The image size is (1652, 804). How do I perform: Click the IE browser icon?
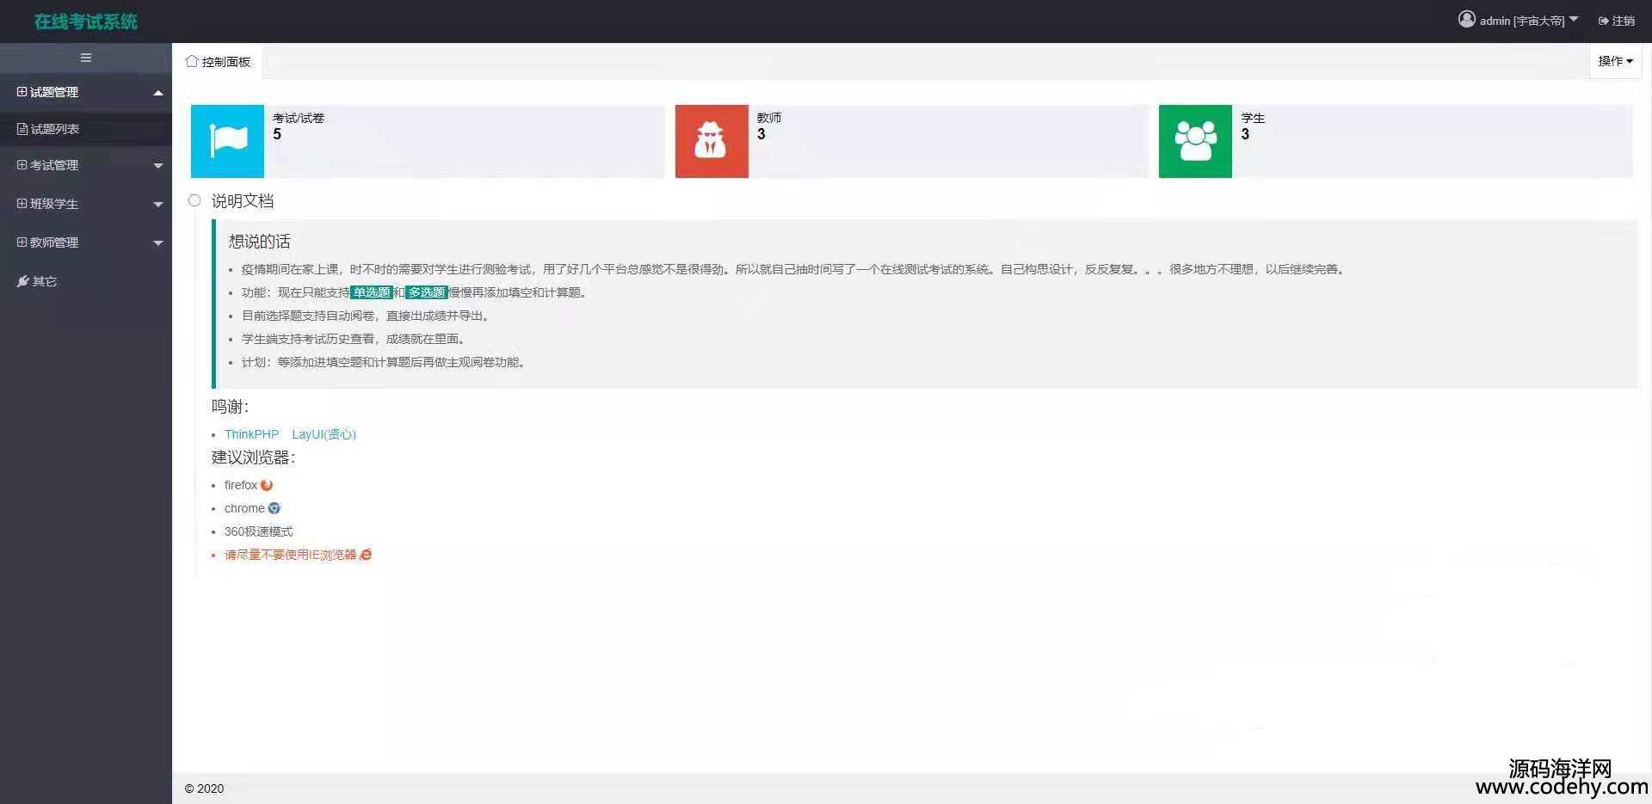[x=366, y=555]
